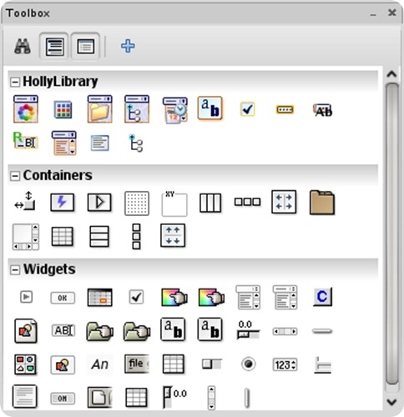The image size is (404, 417).
Task: Select the RadioButton widget icon
Action: tap(248, 364)
